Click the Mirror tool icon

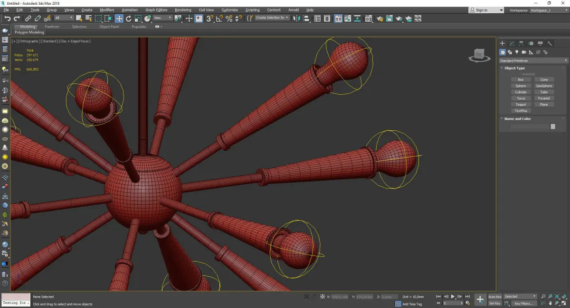pyautogui.click(x=296, y=18)
